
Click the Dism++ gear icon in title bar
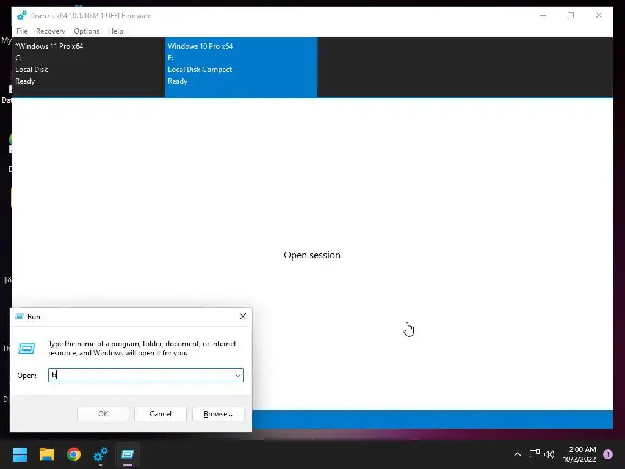(x=21, y=15)
